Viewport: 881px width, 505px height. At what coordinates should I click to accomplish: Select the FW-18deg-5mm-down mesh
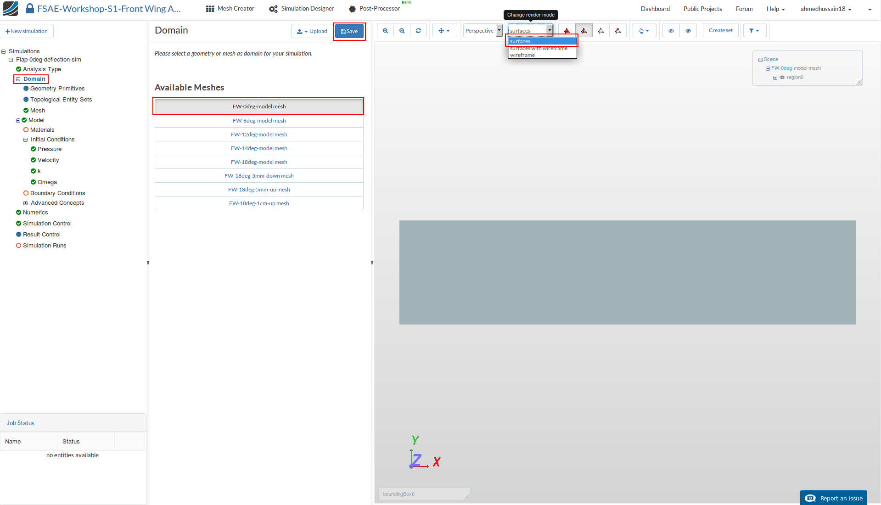click(259, 176)
